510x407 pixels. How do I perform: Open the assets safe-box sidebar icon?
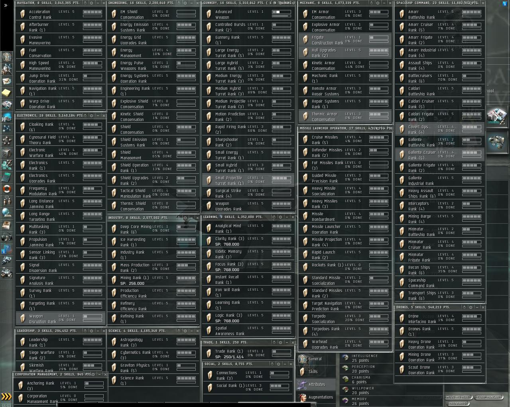(6, 153)
